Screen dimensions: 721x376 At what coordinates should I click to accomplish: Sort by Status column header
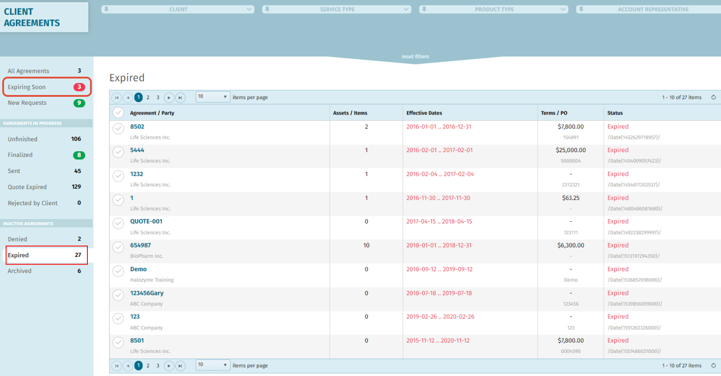coord(615,113)
